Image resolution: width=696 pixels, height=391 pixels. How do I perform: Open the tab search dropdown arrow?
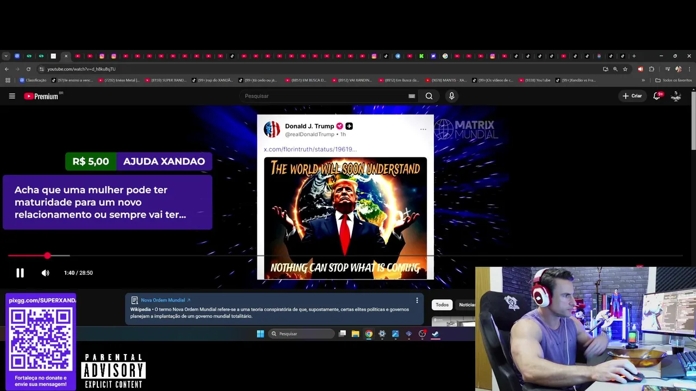(5, 56)
